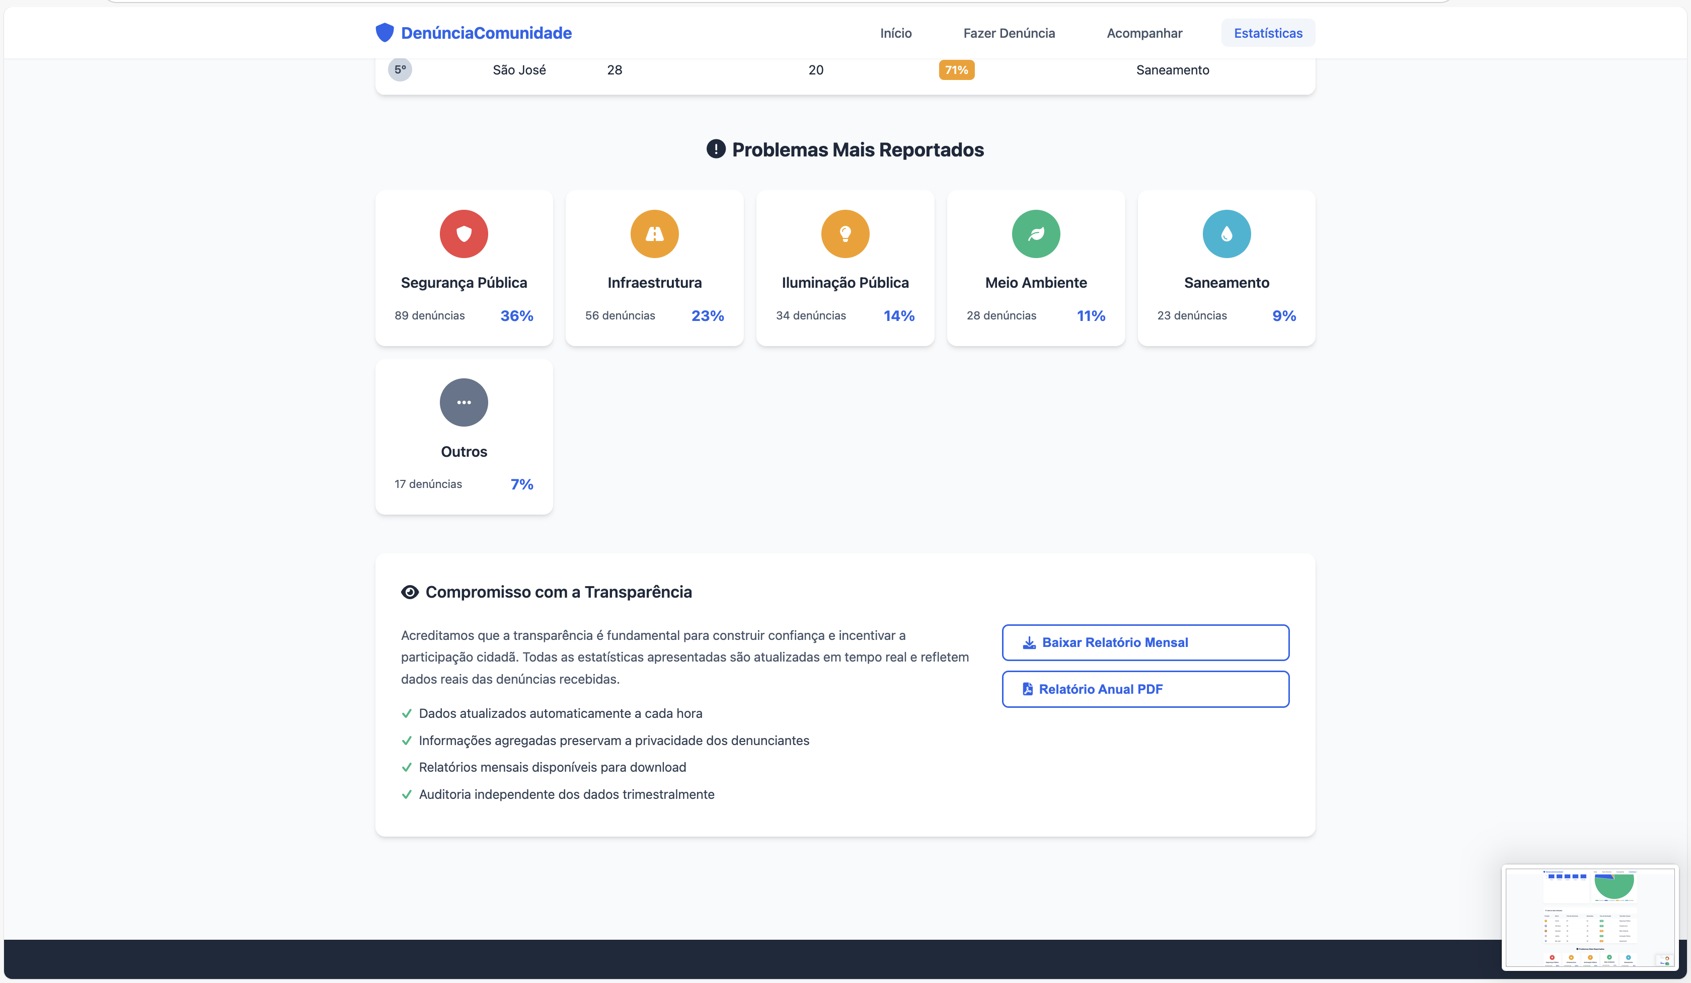
Task: Click the eye icon near Compromisso com a Transparência
Action: [410, 592]
